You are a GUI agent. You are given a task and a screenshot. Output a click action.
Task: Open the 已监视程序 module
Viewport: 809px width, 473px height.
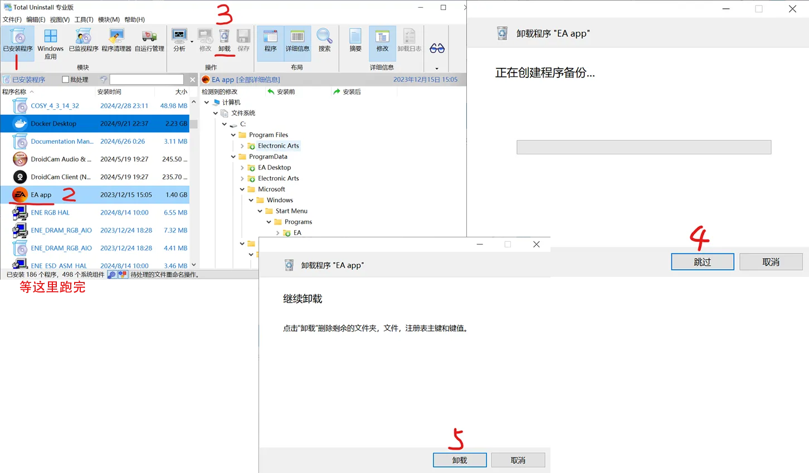pyautogui.click(x=84, y=41)
